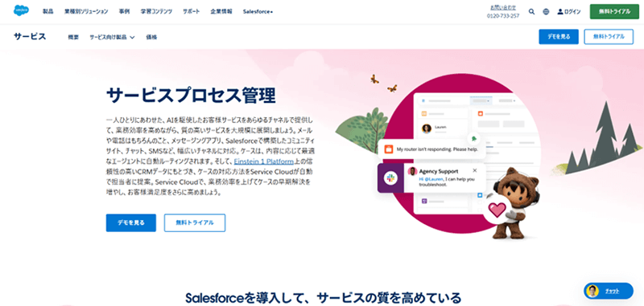The width and height of the screenshot is (644, 306).
Task: Click the Salesforce cloud logo
Action: tap(21, 10)
